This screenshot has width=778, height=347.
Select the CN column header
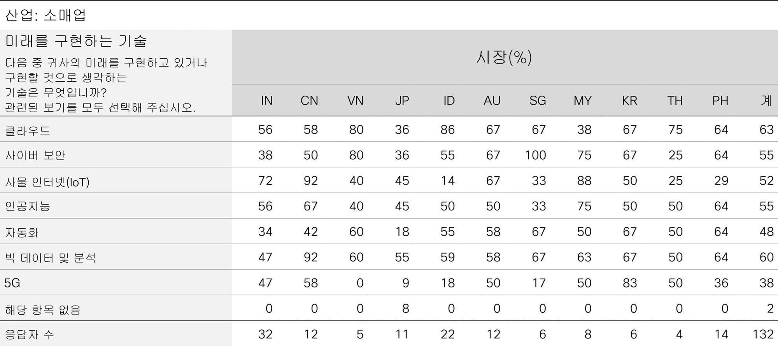click(309, 101)
